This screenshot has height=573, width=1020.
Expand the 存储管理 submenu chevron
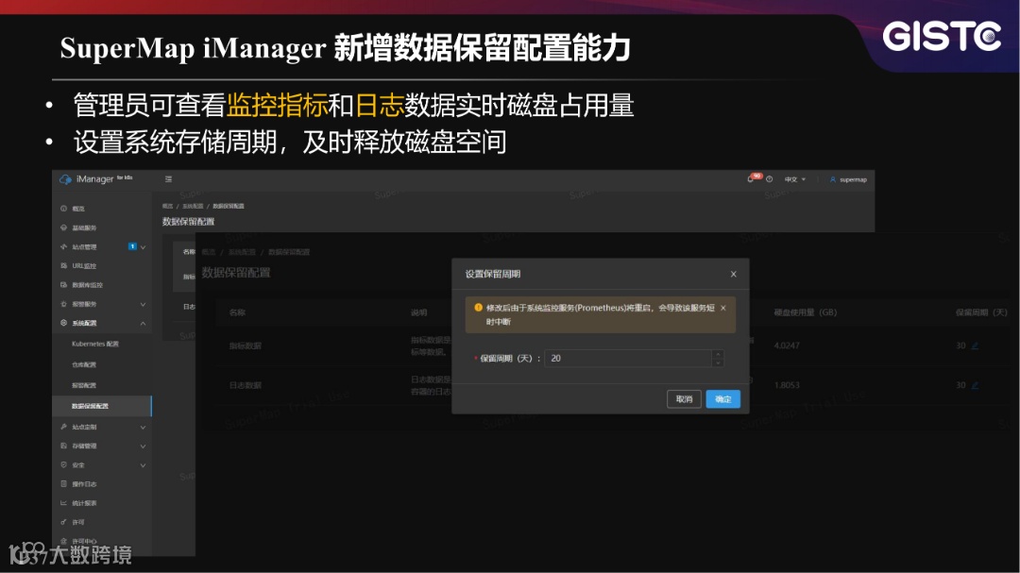pyautogui.click(x=144, y=447)
